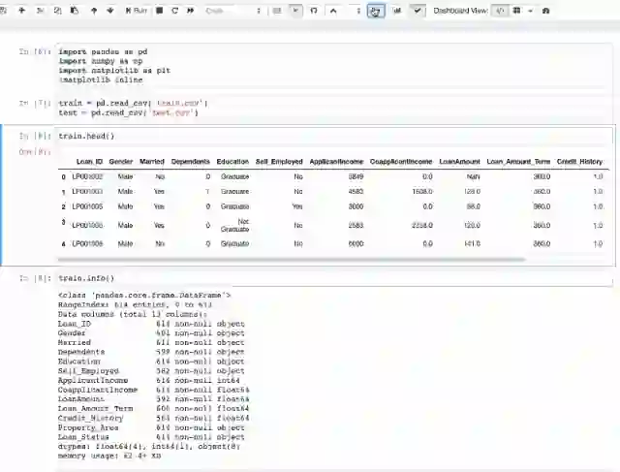Insert a new cell with the plus icon

(x=22, y=11)
